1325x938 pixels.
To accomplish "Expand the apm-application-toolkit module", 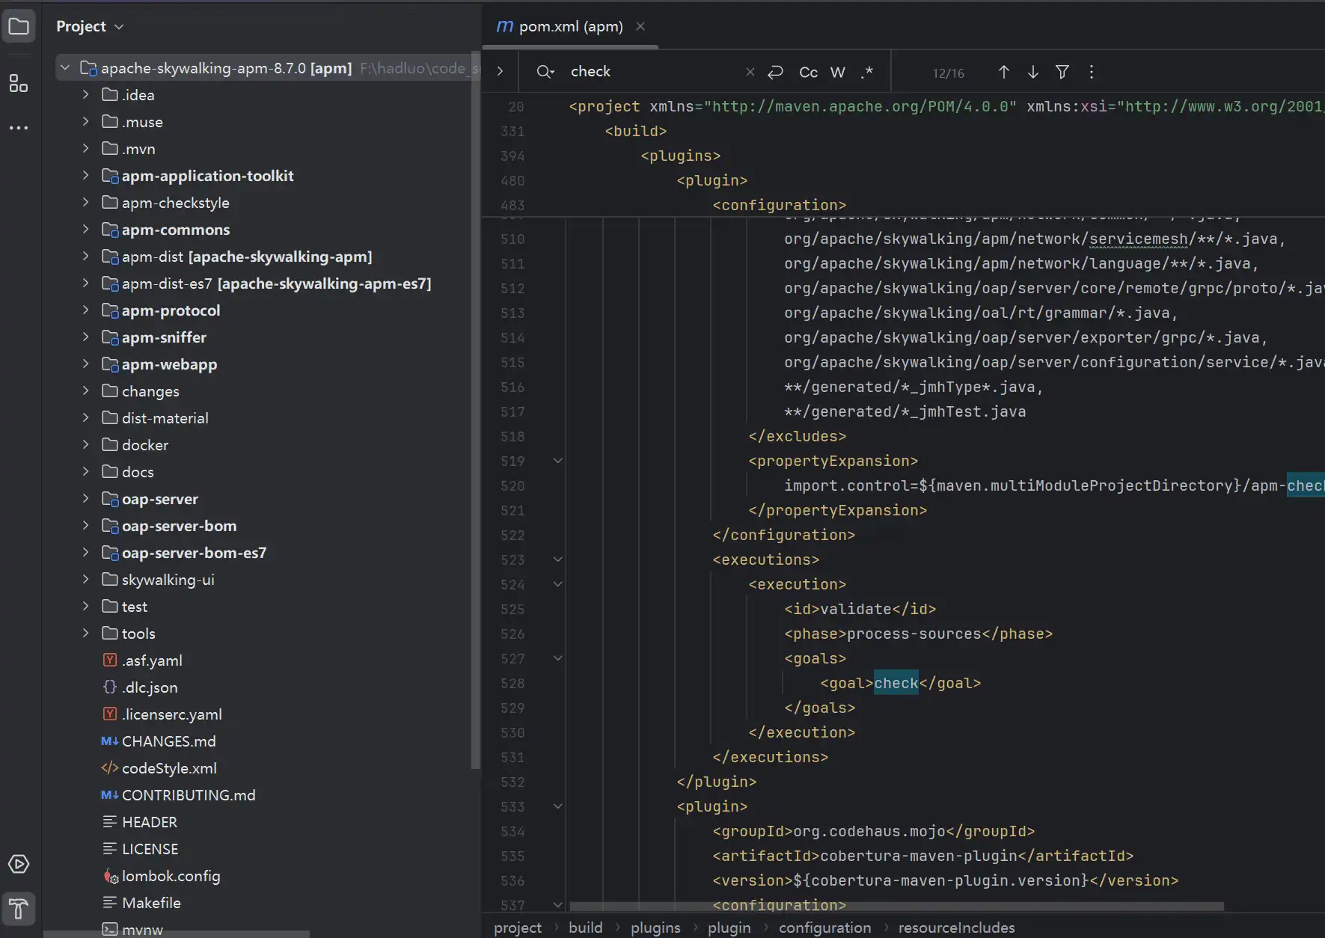I will (85, 175).
